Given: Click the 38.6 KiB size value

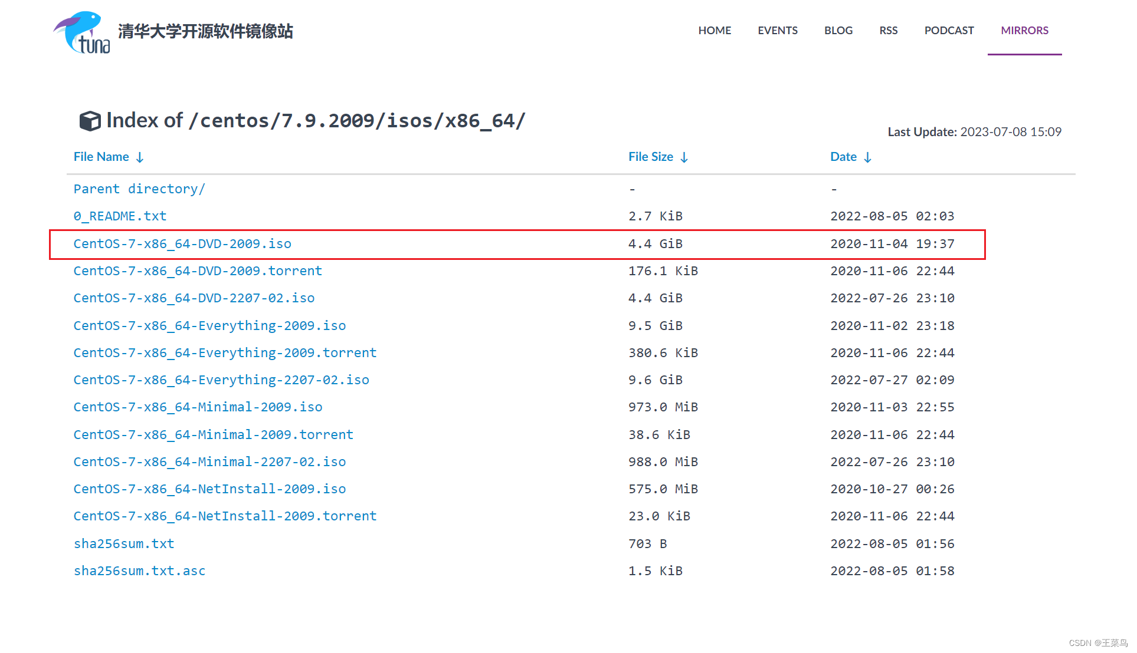Looking at the screenshot, I should pyautogui.click(x=659, y=435).
